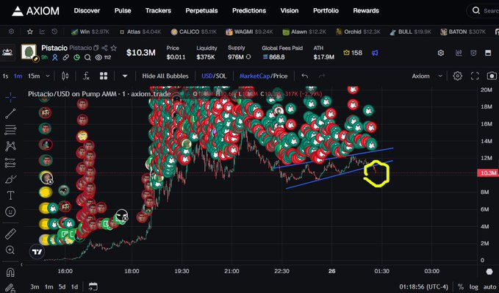Open the Discover tab
Viewport: 499px width, 293px height.
[x=87, y=10]
